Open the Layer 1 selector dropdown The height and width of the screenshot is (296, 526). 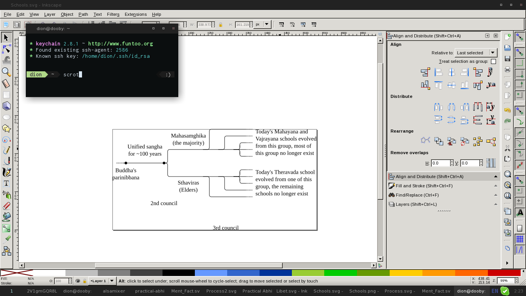[x=102, y=281]
